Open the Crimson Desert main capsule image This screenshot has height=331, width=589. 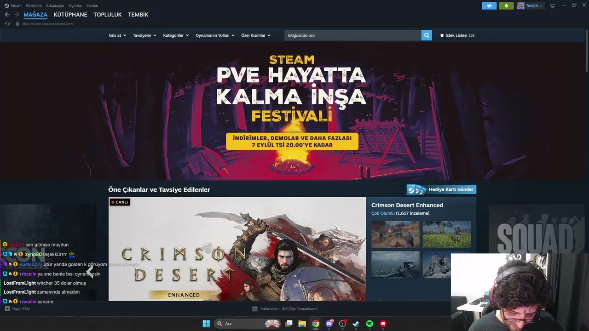(237, 249)
